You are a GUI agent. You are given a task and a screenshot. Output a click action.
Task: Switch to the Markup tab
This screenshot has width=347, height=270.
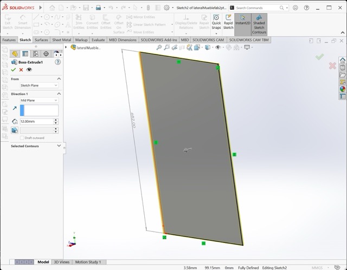coord(81,39)
